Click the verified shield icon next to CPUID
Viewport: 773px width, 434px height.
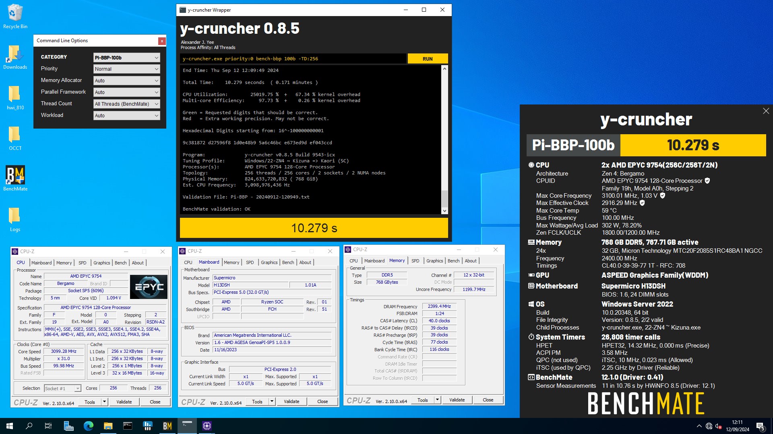[707, 181]
